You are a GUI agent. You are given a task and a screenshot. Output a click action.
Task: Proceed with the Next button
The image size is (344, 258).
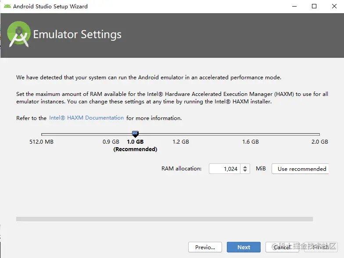(244, 247)
